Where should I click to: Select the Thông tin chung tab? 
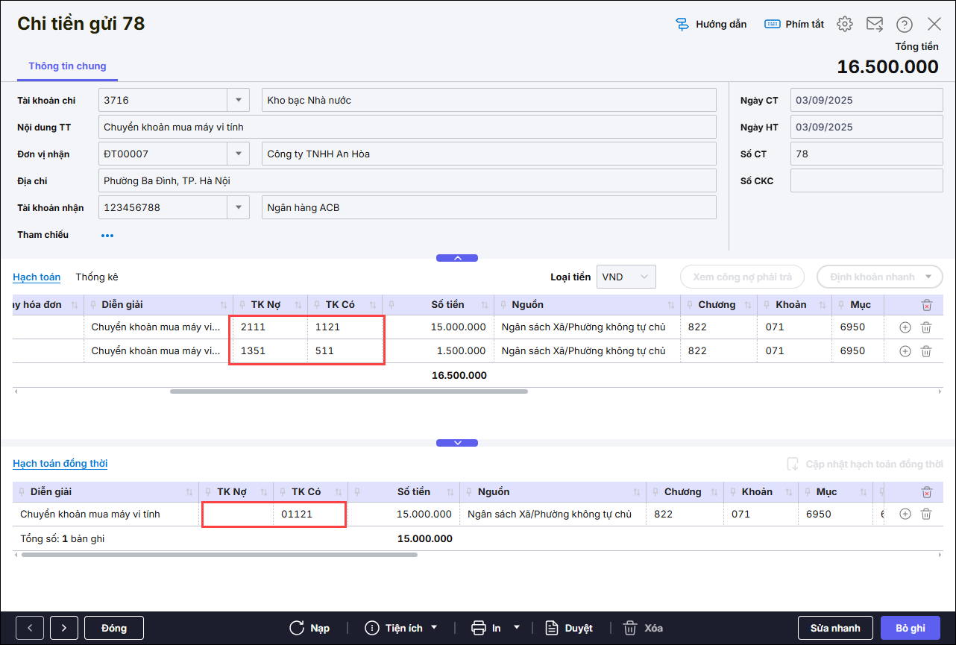pyautogui.click(x=67, y=66)
